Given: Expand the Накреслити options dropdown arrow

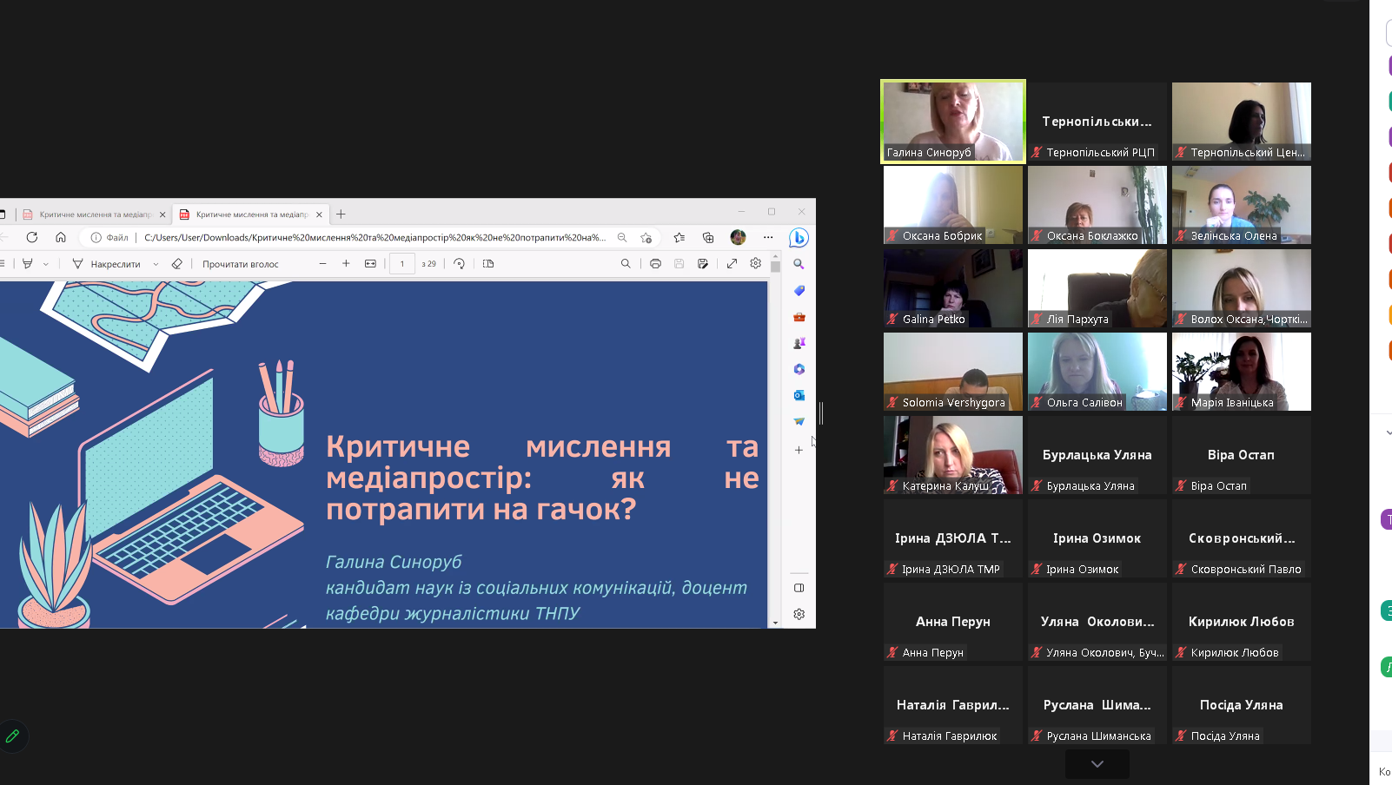Looking at the screenshot, I should coord(156,264).
